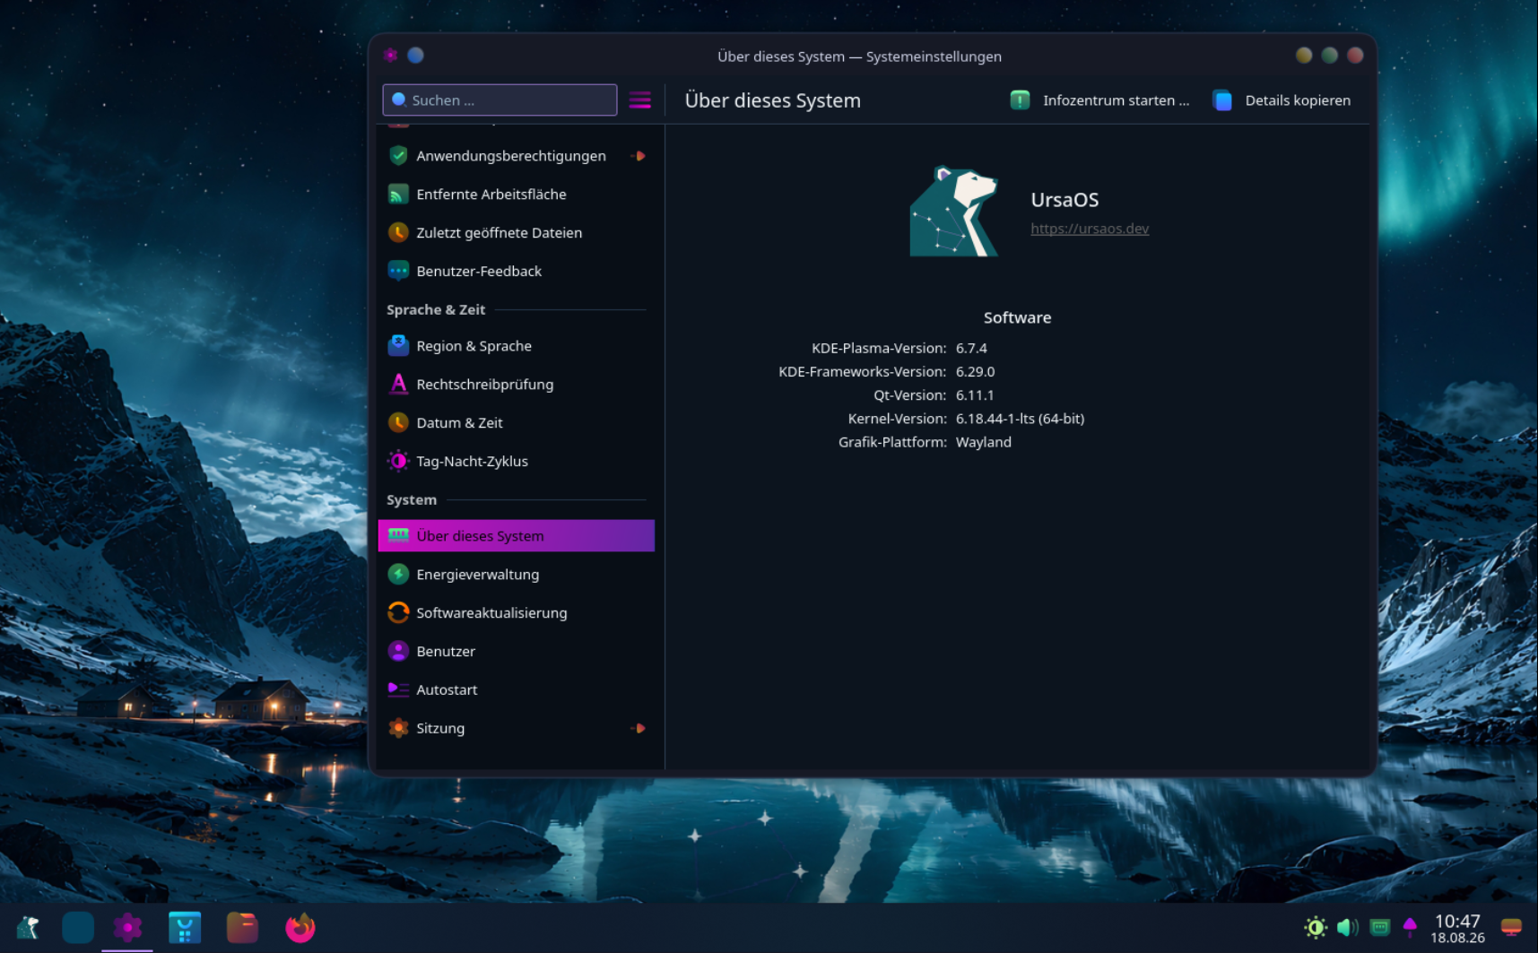The width and height of the screenshot is (1538, 953).
Task: Open the clock showing 10:47
Action: tap(1457, 929)
